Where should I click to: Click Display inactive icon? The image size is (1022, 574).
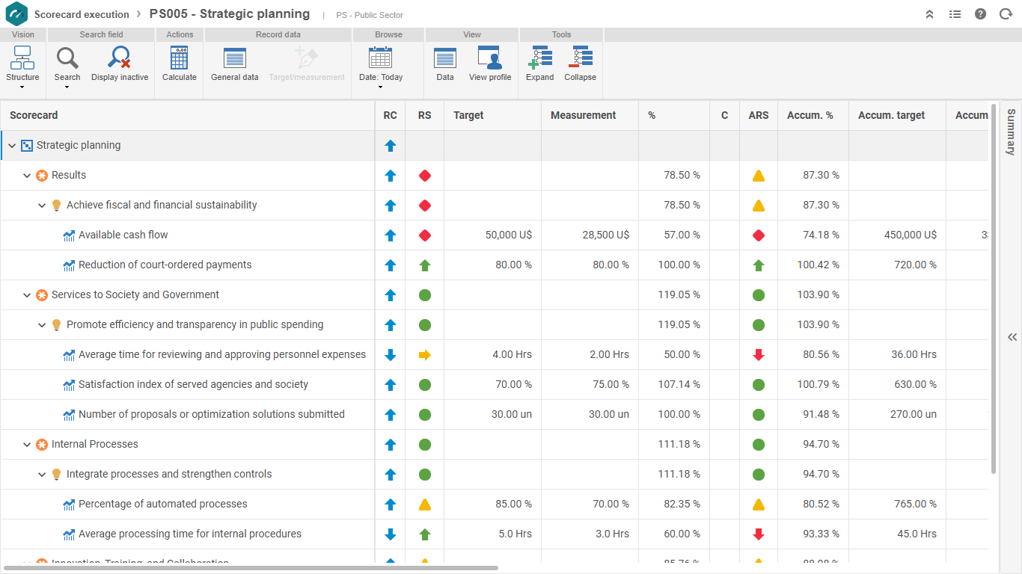(120, 58)
